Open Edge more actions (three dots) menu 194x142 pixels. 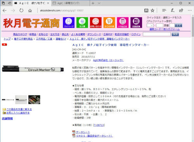coord(190,10)
